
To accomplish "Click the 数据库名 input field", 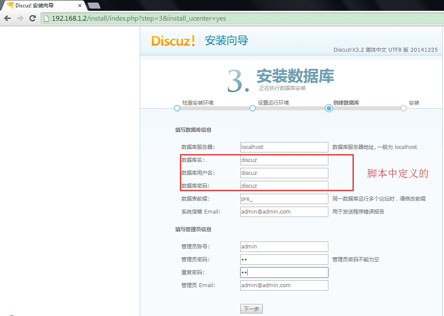I will tap(283, 160).
